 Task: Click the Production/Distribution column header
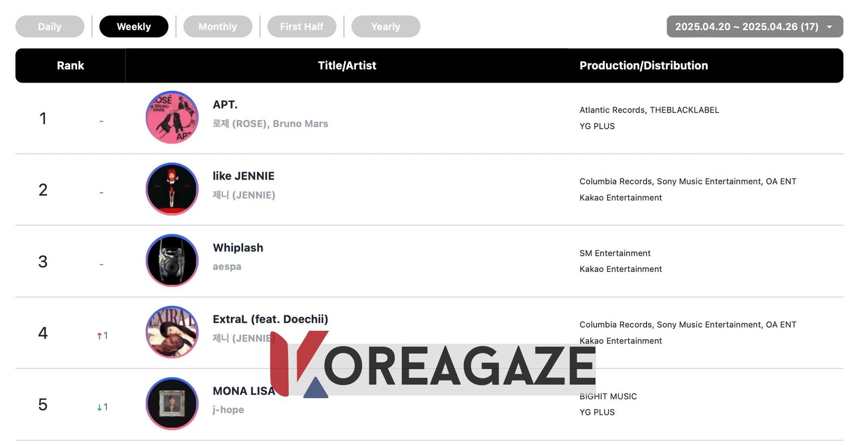pyautogui.click(x=643, y=65)
